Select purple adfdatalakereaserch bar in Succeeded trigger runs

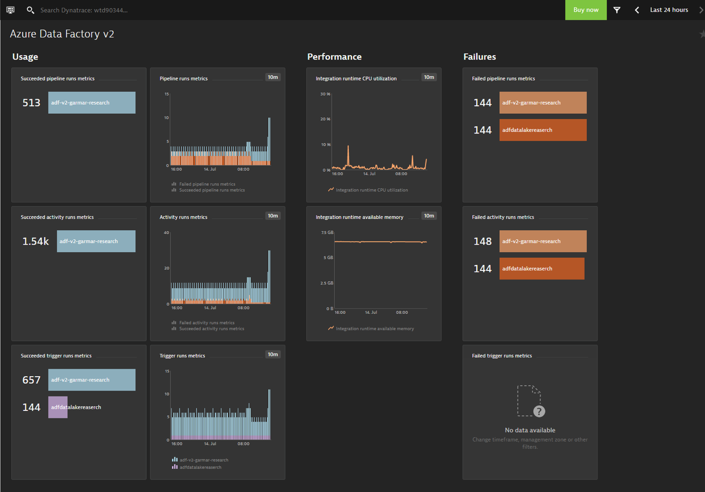[x=58, y=407]
